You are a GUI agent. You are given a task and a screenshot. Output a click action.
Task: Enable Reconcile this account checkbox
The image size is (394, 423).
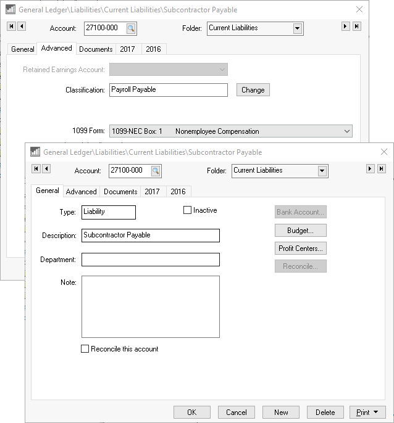(85, 349)
